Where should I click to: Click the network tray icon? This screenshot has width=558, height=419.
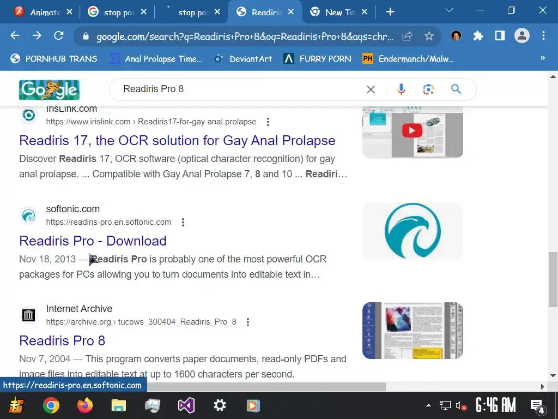pyautogui.click(x=445, y=405)
